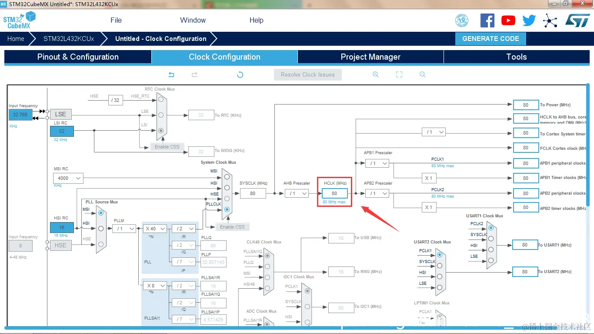Switch to Tools tab

point(517,57)
